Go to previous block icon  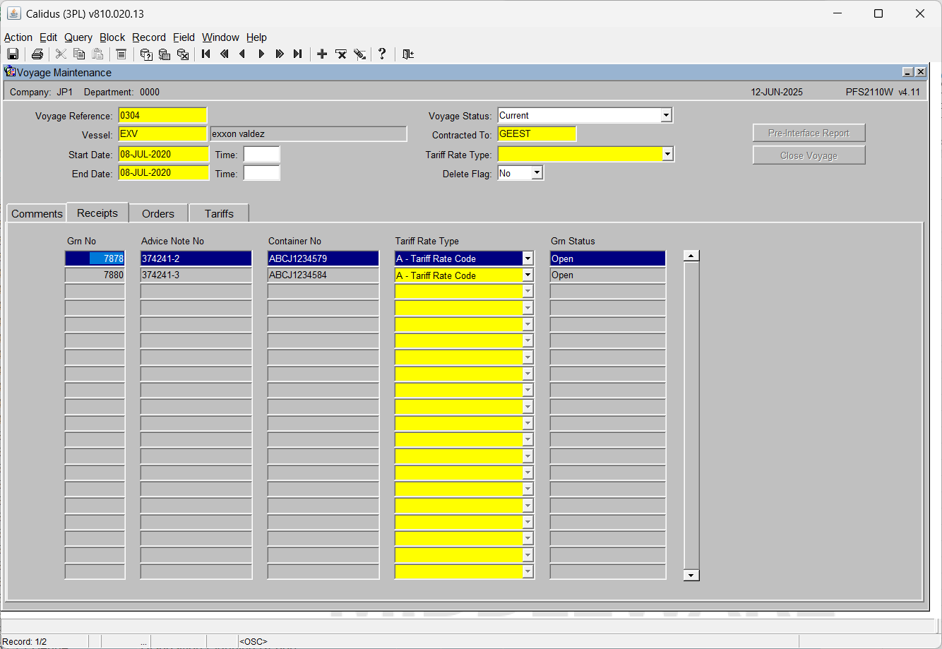pyautogui.click(x=225, y=54)
